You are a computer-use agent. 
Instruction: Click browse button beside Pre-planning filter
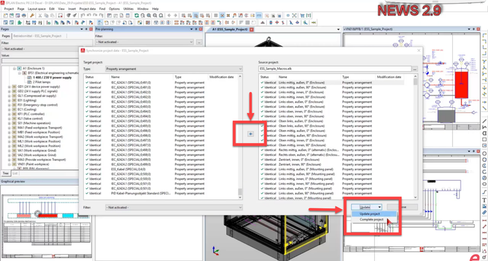[198, 43]
